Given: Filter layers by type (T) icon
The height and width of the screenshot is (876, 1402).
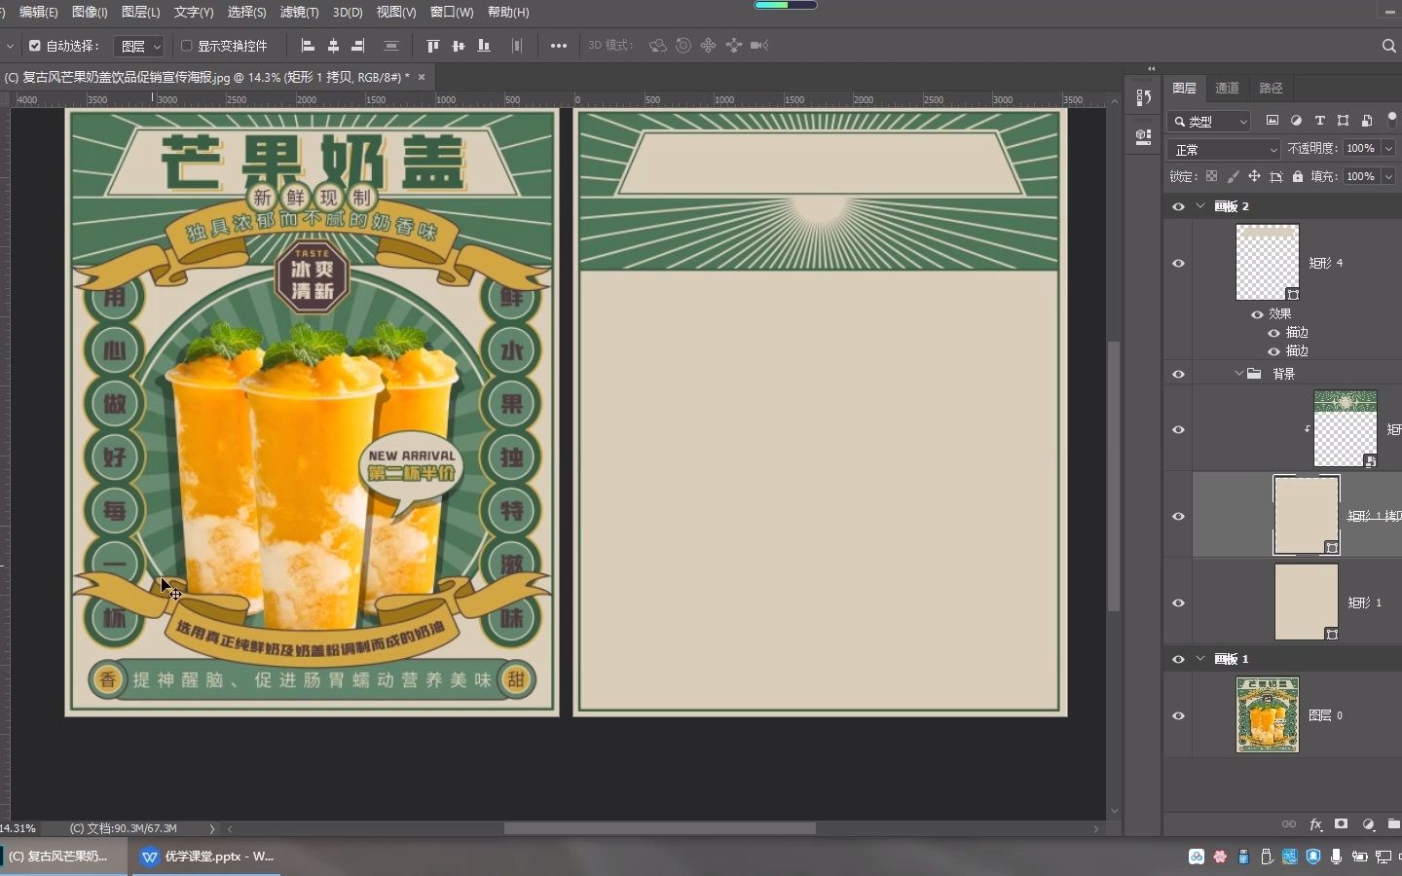Looking at the screenshot, I should [1320, 121].
